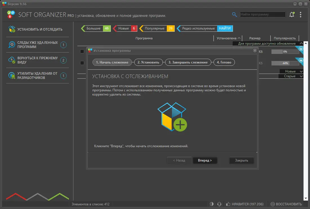
Task: Tick the checkbox of the first program row
Action: [82, 51]
